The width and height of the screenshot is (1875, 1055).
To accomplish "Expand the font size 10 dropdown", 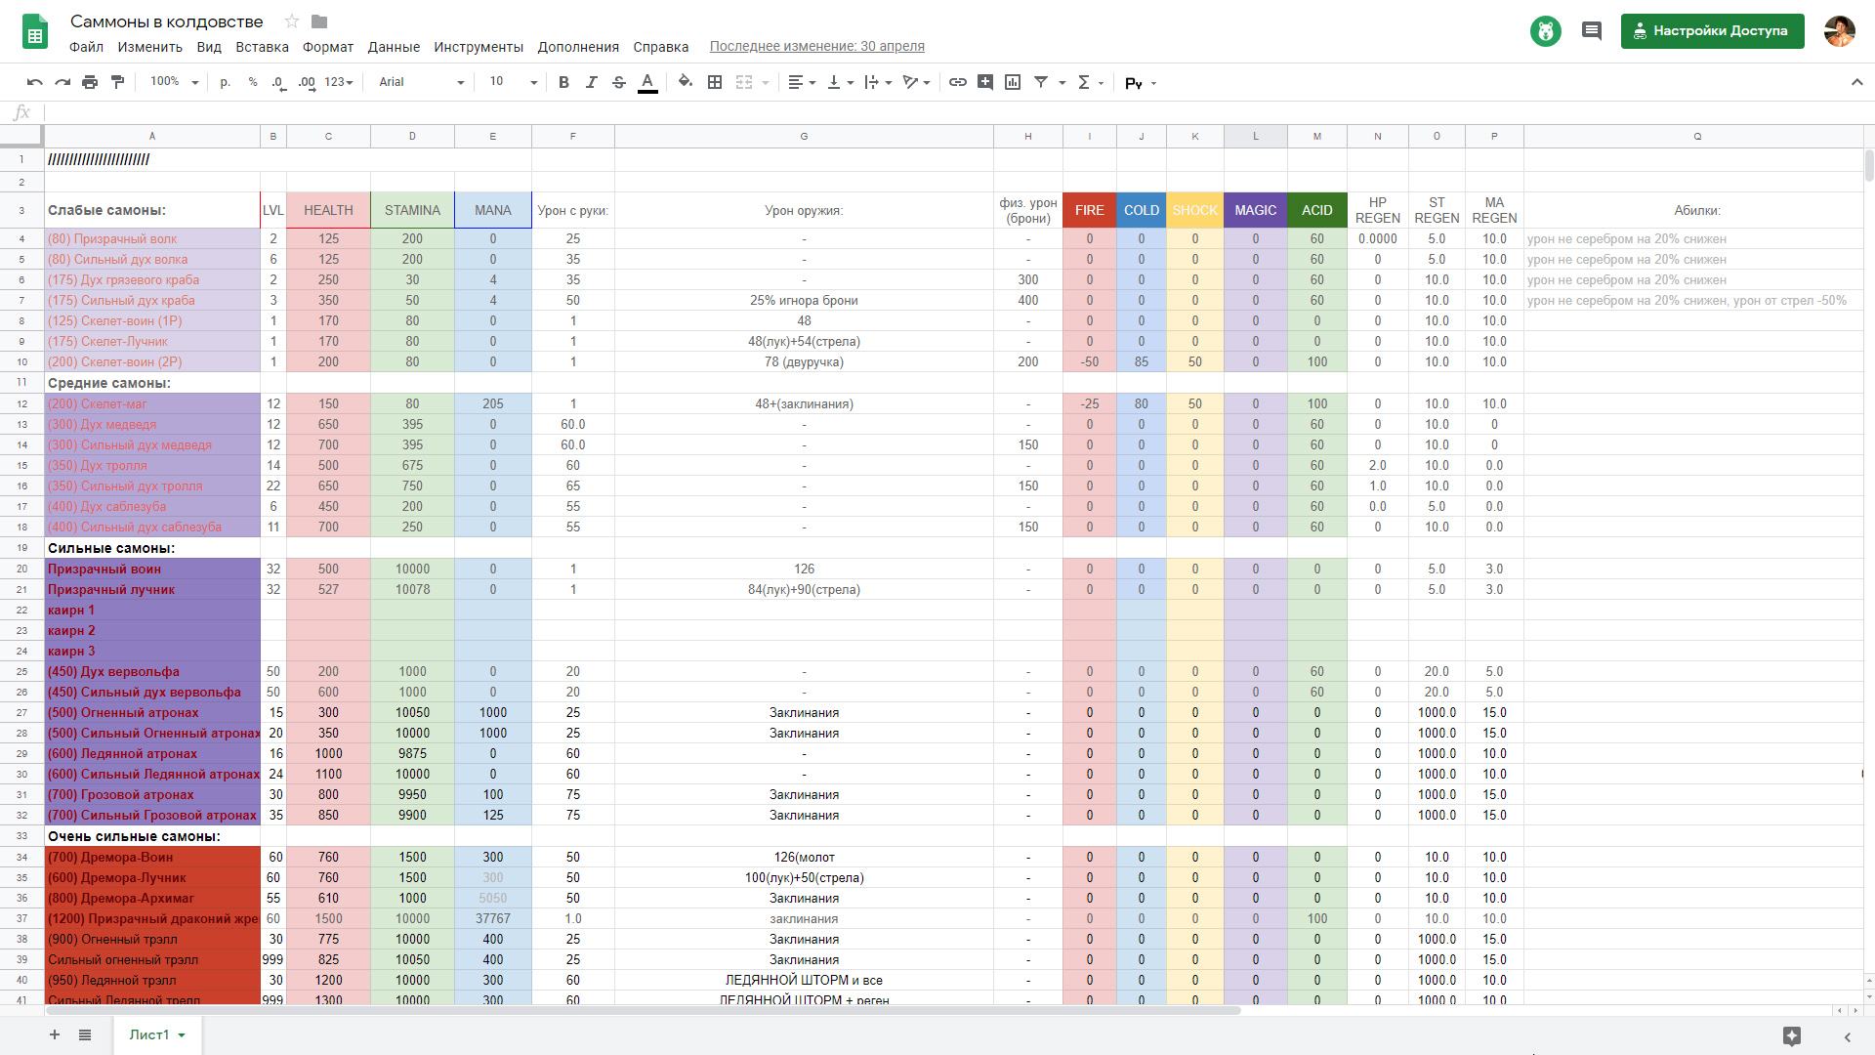I will click(514, 82).
